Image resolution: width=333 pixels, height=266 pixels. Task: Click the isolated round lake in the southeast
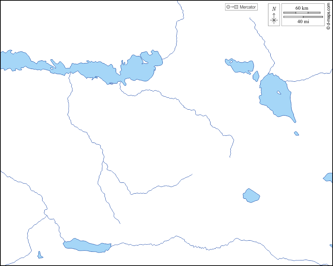click(x=251, y=195)
